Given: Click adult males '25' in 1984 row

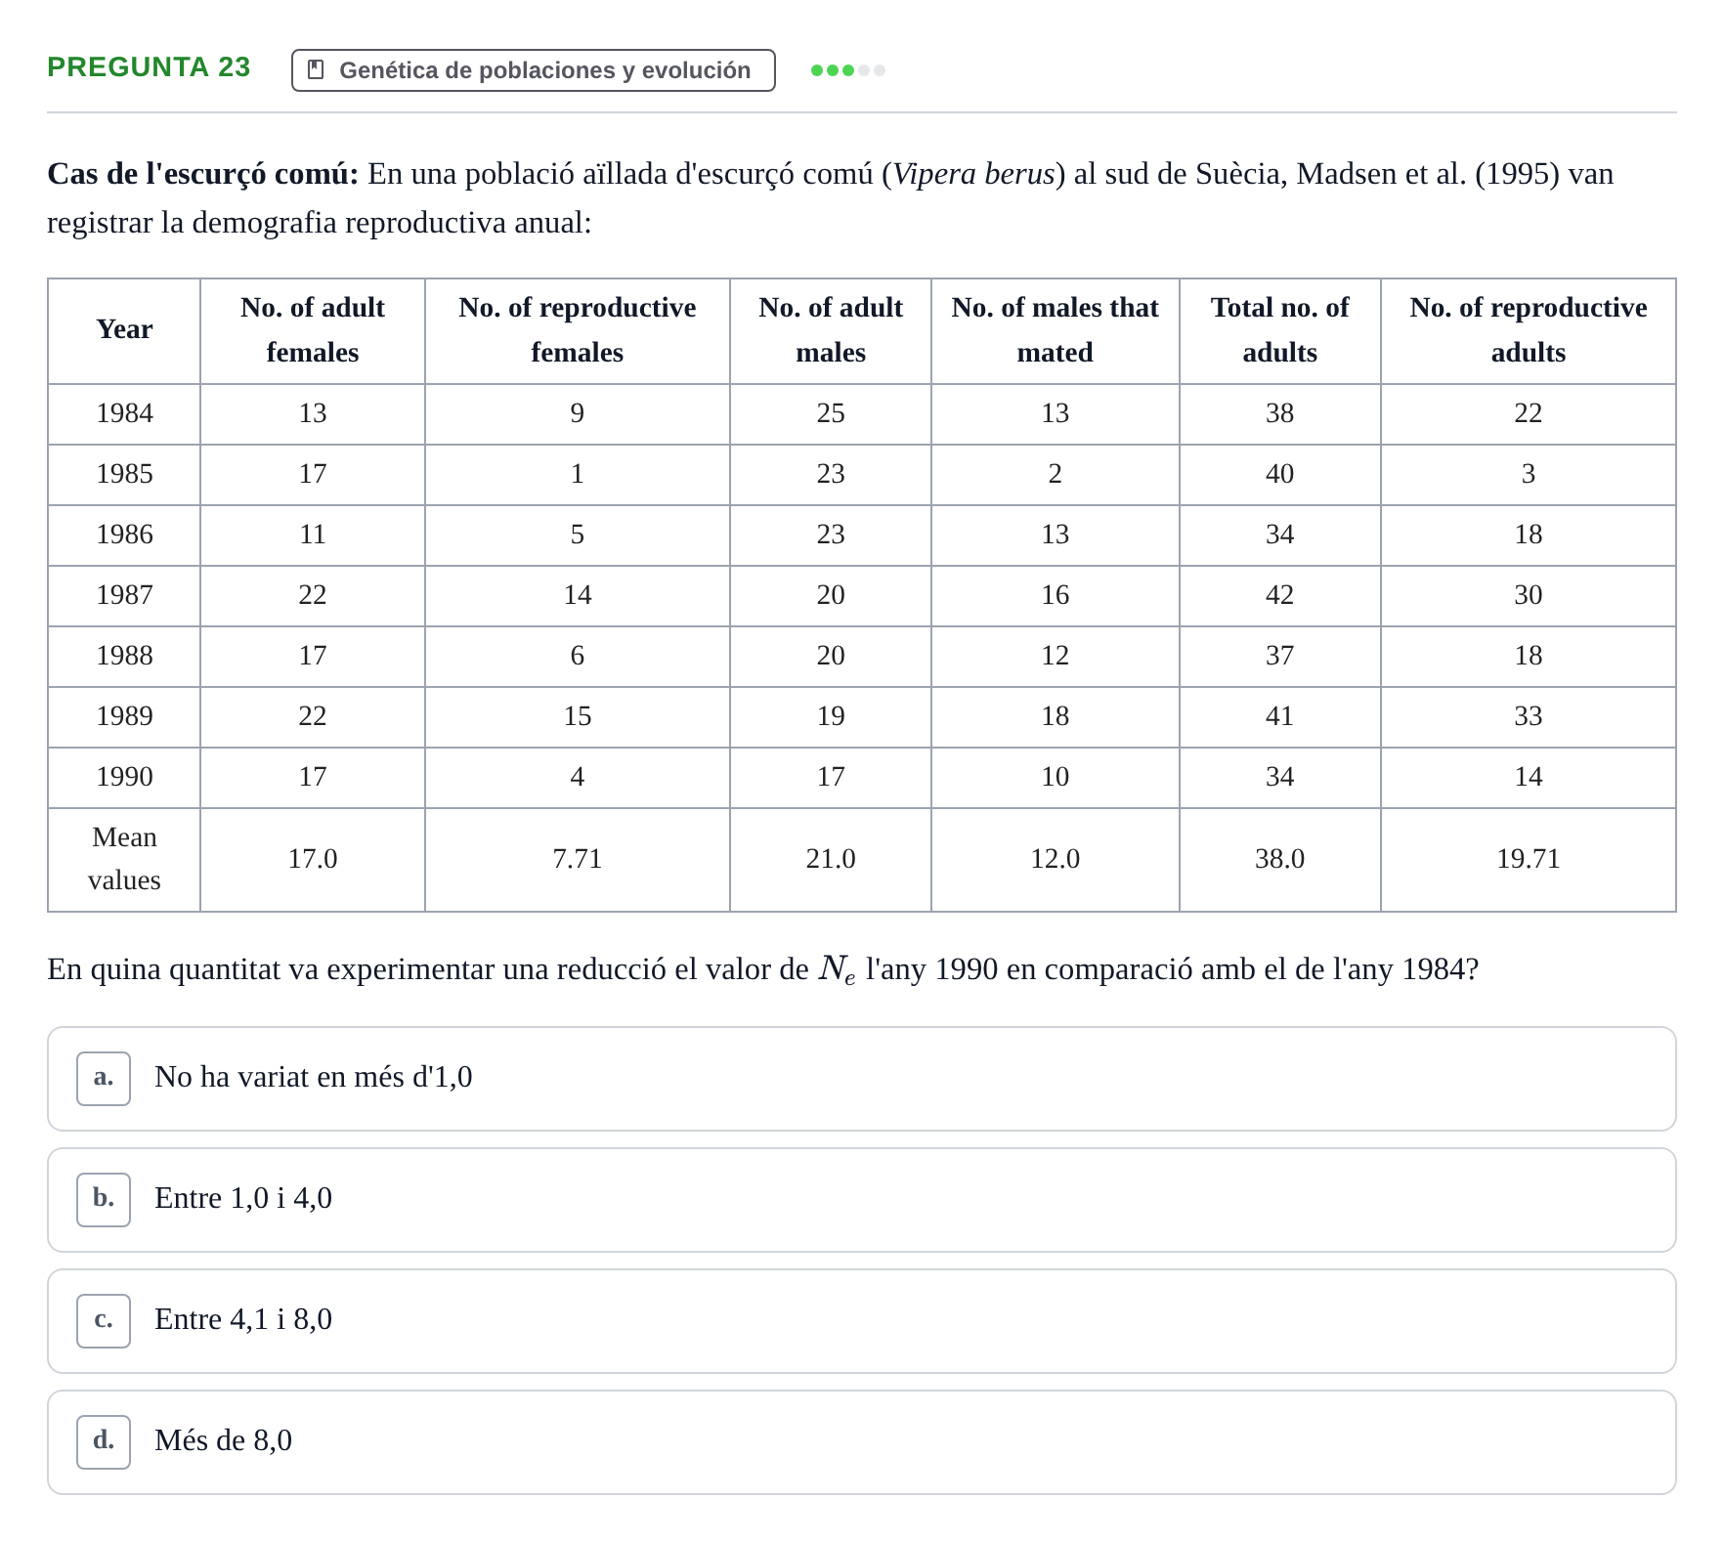Looking at the screenshot, I should pyautogui.click(x=831, y=413).
